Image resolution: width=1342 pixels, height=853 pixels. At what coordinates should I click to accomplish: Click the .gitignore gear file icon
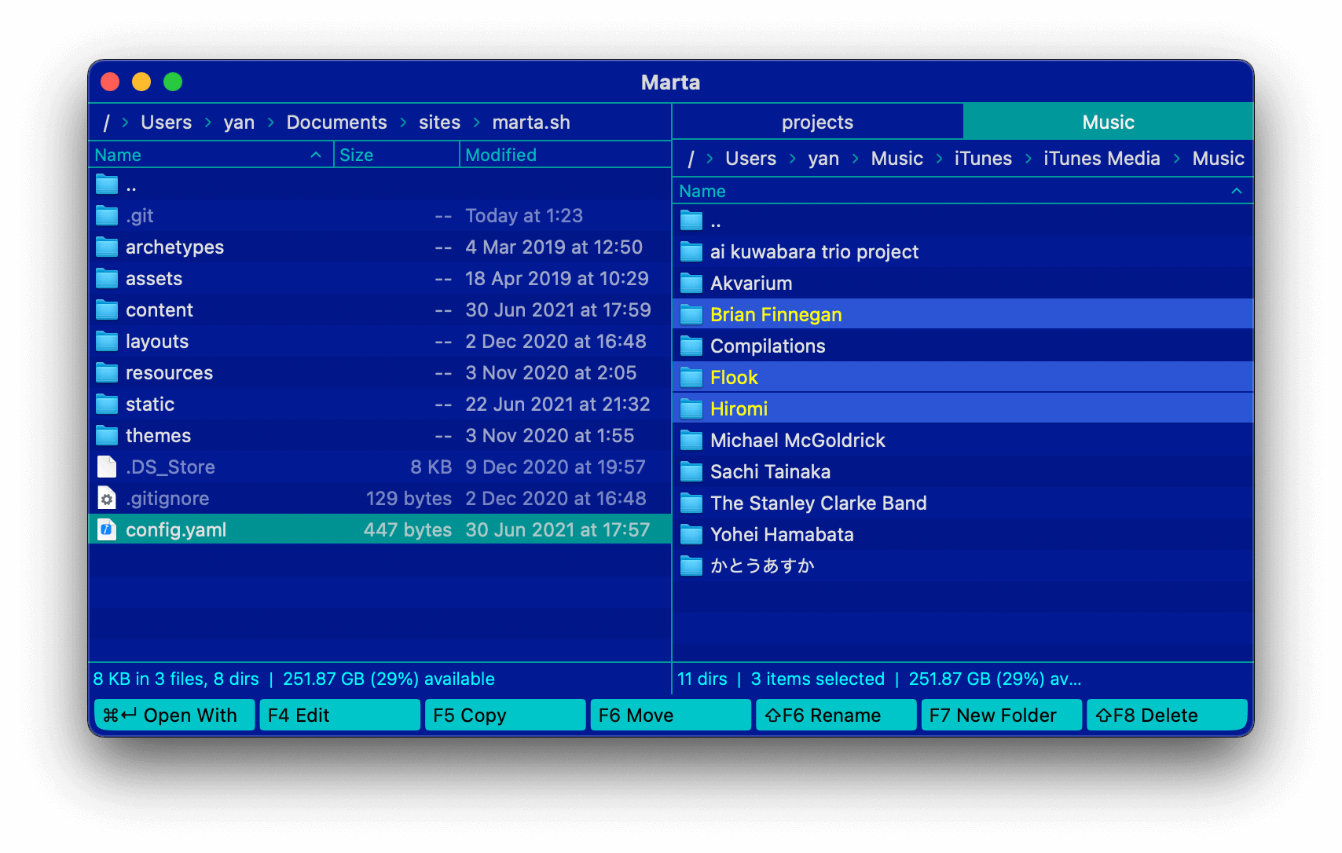pos(107,498)
